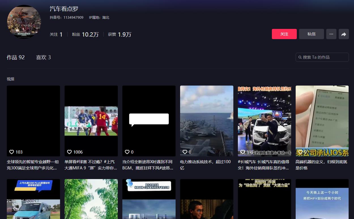354x219 pixels.
Task: Open the video with white speech bubble
Action: (x=149, y=121)
